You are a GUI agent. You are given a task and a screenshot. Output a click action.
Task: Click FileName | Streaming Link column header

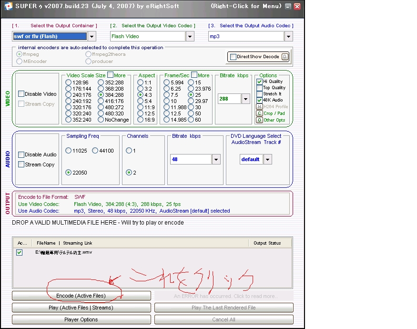(x=140, y=243)
